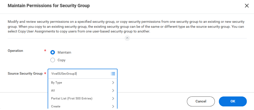Expand the Create chevron arrow
This screenshot has width=254, height=110.
click(x=113, y=106)
